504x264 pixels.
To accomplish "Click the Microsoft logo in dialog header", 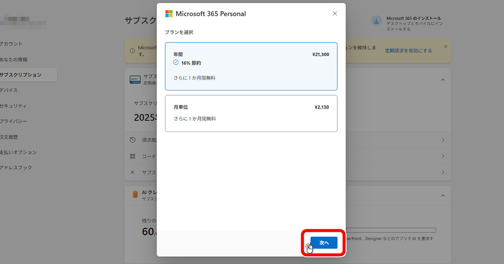I will tap(169, 14).
